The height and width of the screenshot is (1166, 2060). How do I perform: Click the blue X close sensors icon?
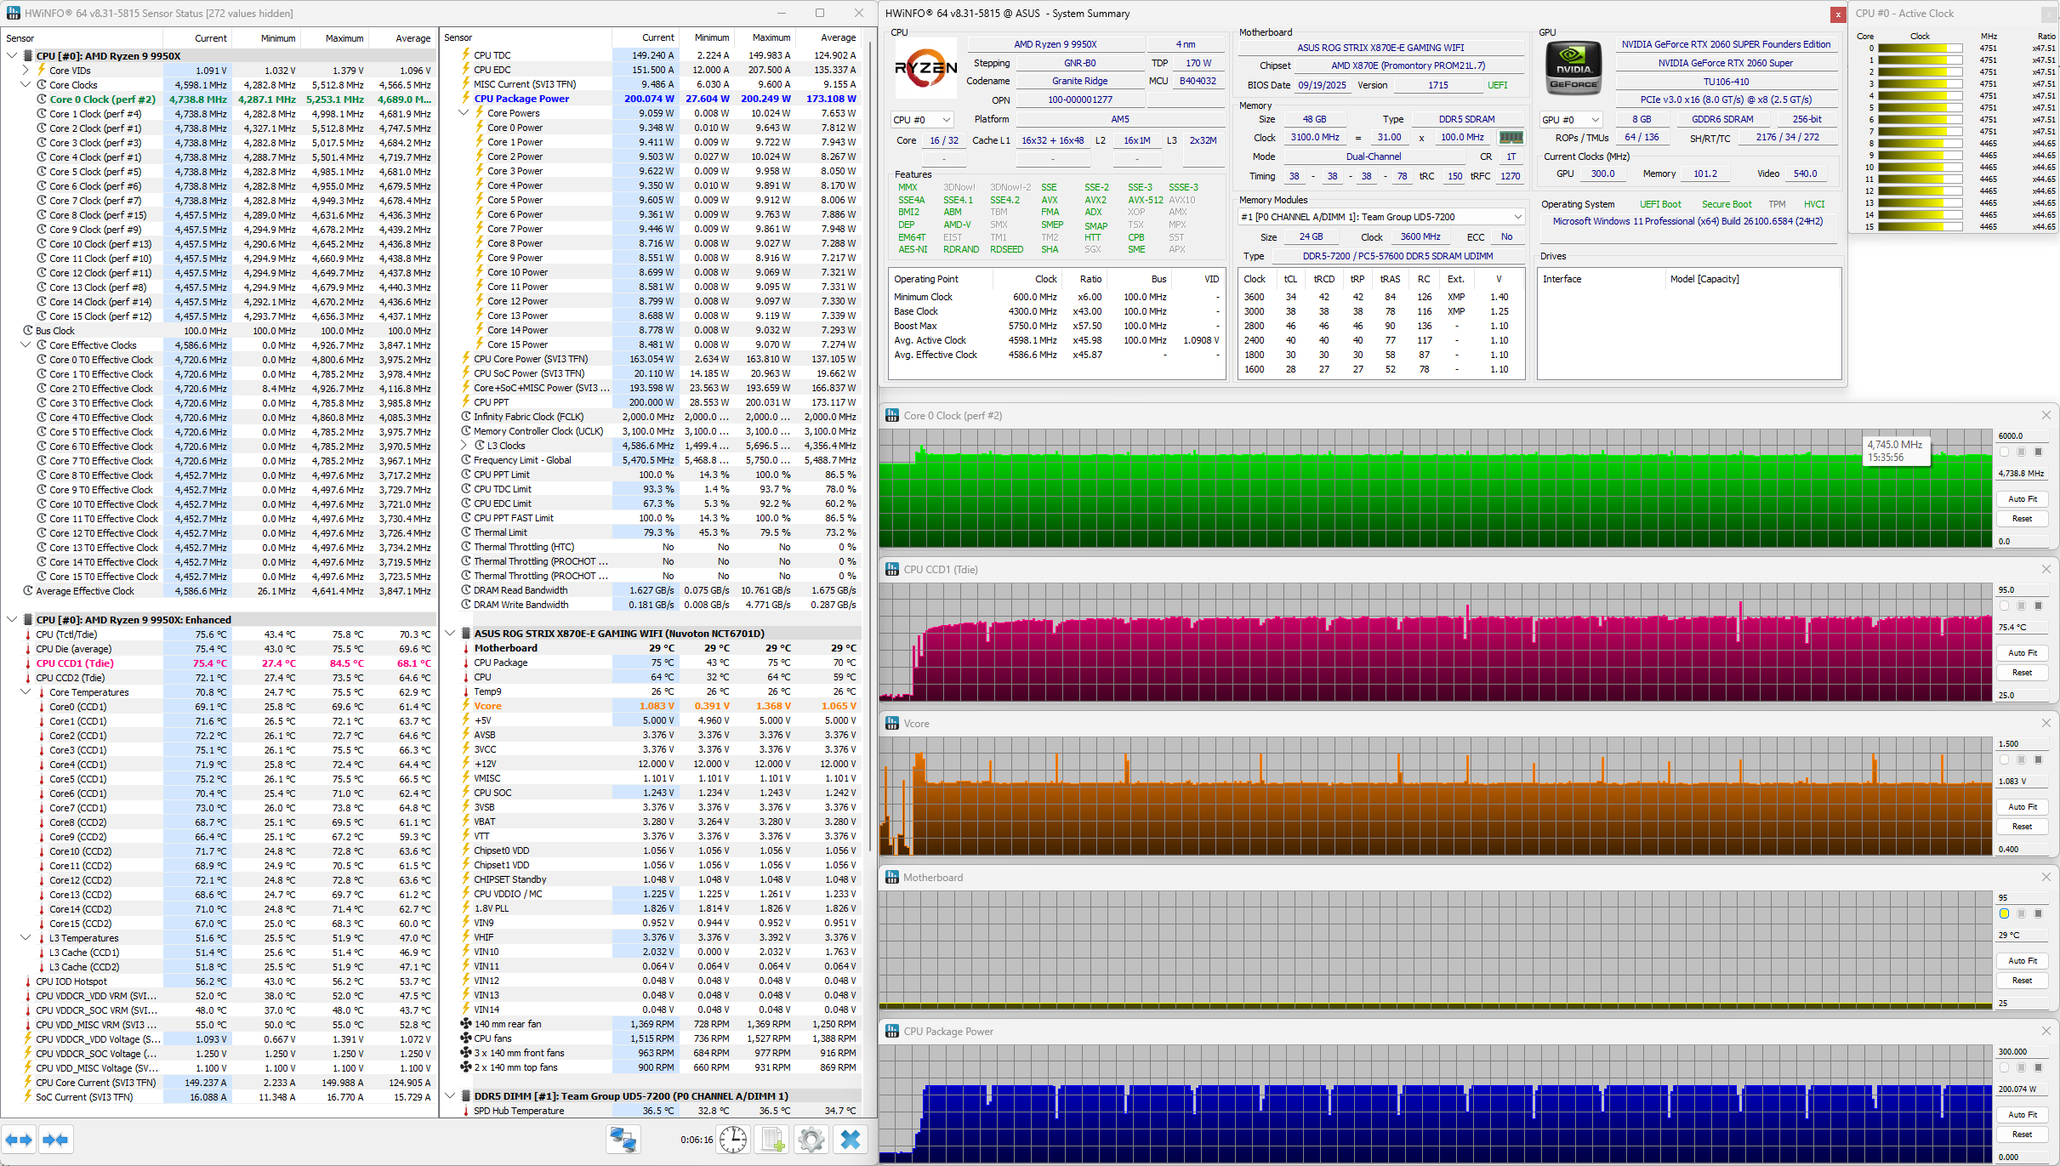850,1140
